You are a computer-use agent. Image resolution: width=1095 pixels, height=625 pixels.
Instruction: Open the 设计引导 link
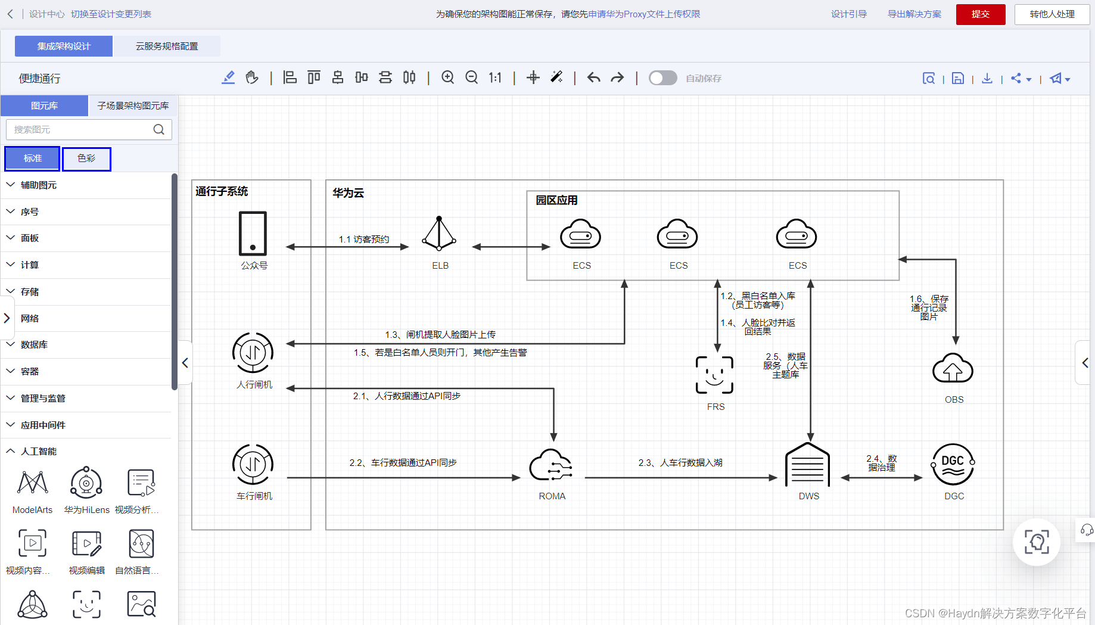(849, 14)
